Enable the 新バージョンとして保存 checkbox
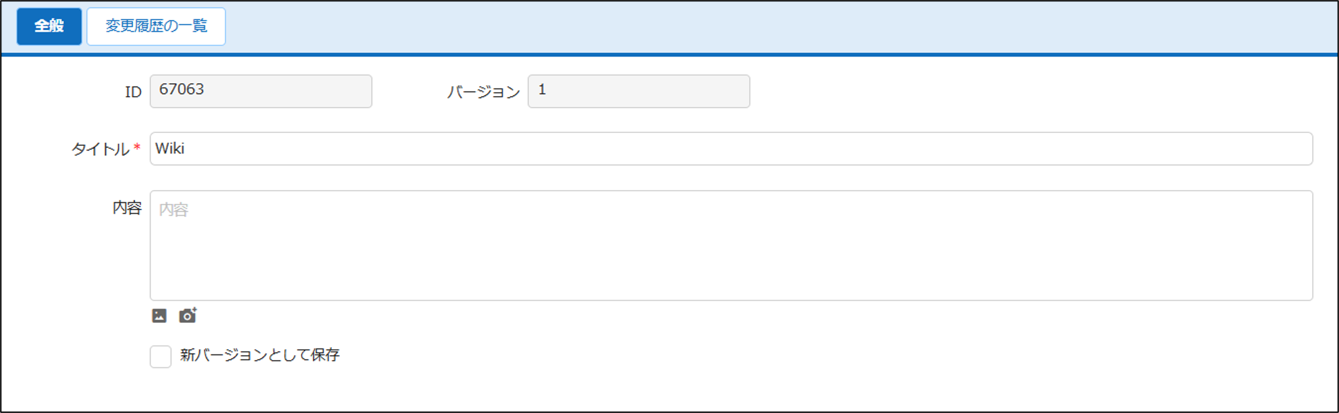The width and height of the screenshot is (1339, 413). 161,357
